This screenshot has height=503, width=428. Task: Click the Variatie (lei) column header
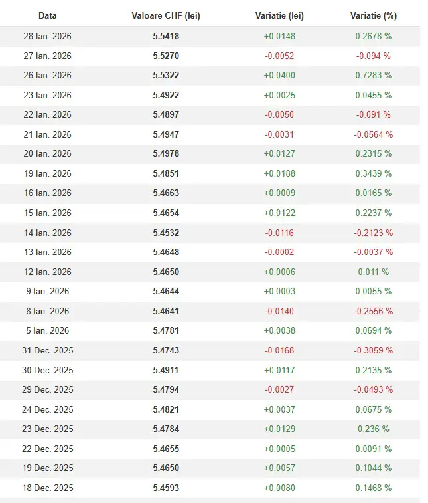pyautogui.click(x=279, y=15)
